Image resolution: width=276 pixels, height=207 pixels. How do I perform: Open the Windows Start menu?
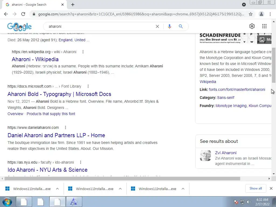pyautogui.click(x=7, y=202)
